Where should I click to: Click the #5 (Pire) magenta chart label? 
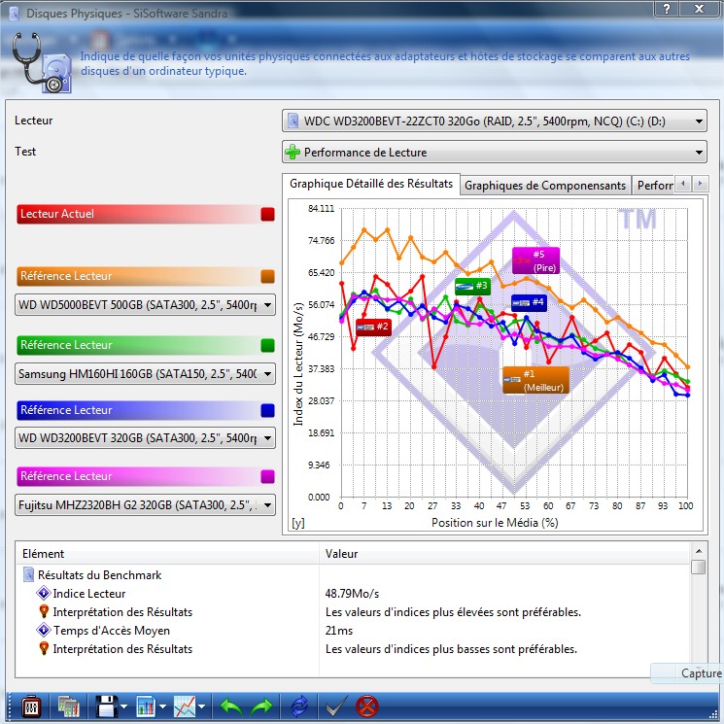click(x=535, y=260)
